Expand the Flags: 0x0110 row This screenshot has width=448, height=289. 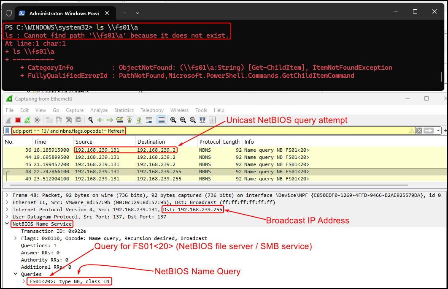pos(16,238)
